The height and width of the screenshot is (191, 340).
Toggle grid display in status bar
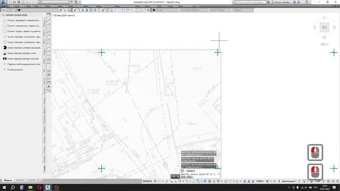tap(155, 181)
